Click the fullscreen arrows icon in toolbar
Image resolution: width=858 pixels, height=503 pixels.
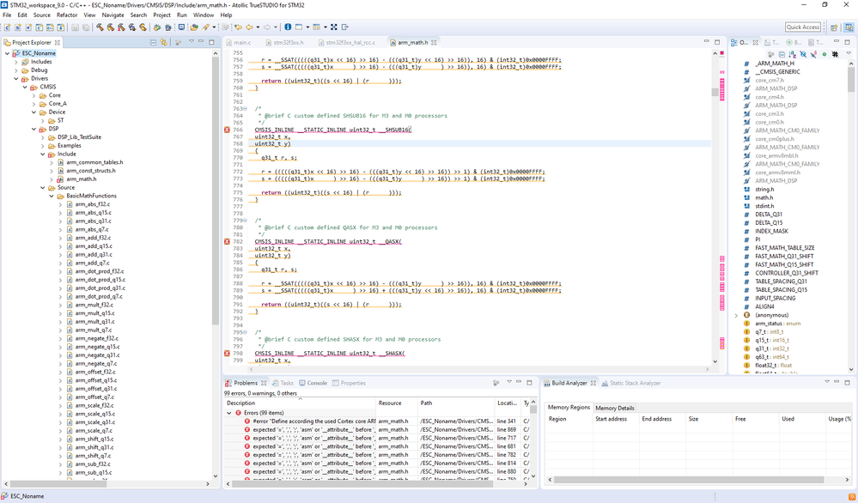pyautogui.click(x=334, y=27)
